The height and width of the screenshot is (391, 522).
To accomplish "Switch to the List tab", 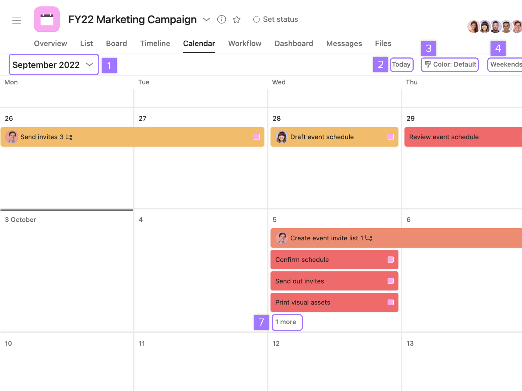I will 86,44.
